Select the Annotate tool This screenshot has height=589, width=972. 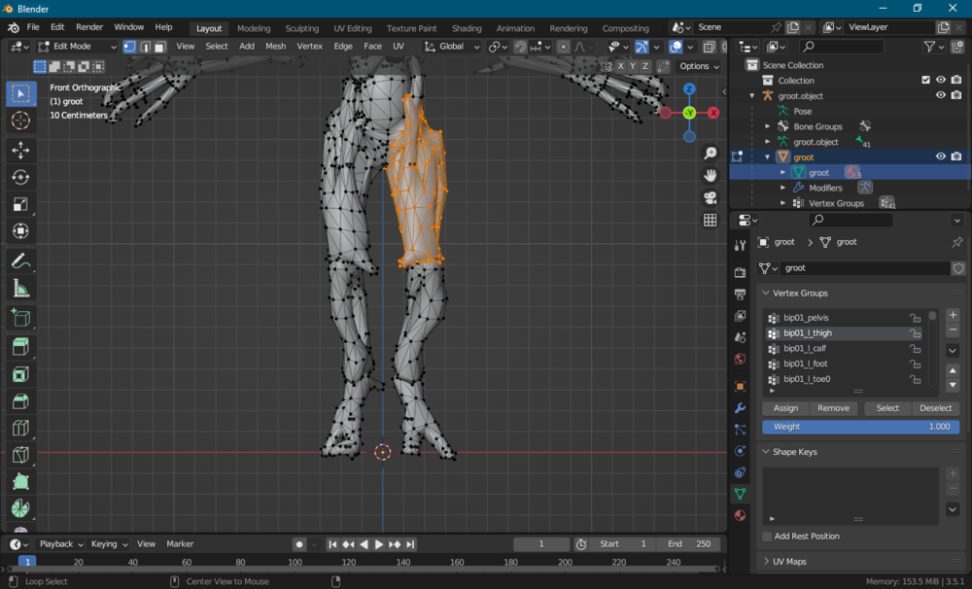click(x=20, y=260)
